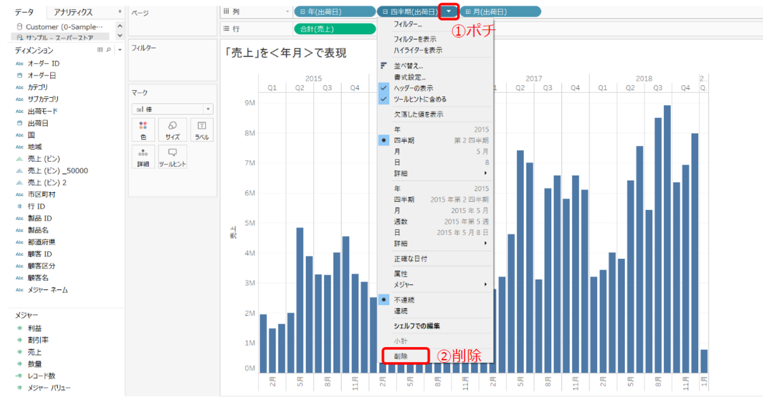This screenshot has height=401, width=763.
Task: Click the grid view icon next to ディメンション
Action: click(x=101, y=49)
